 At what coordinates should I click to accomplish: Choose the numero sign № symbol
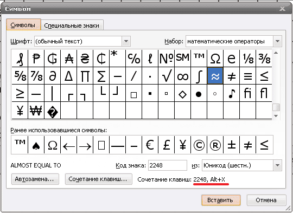[167, 59]
